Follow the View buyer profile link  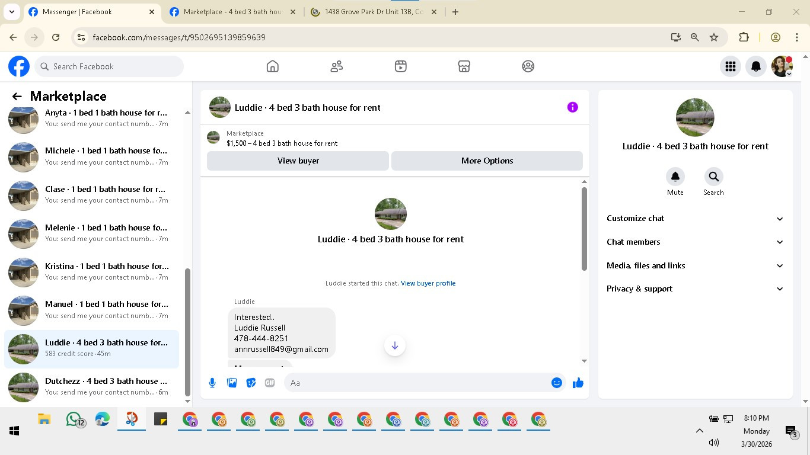[428, 283]
